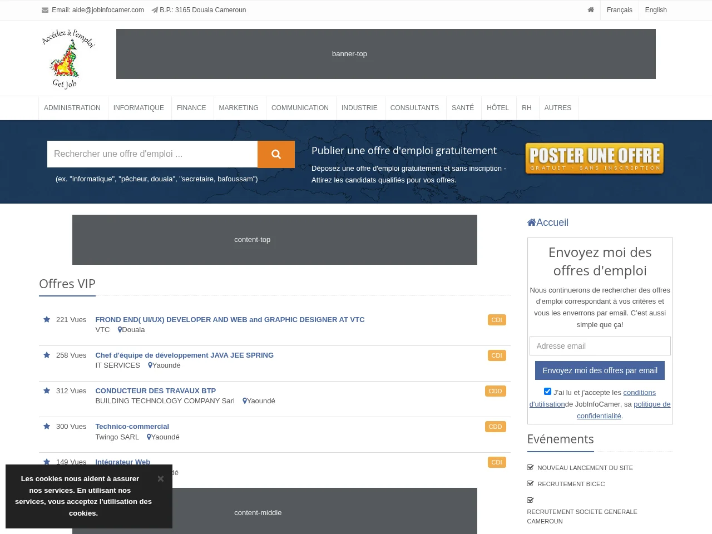Open the CONSULTANTS category
Viewport: 712px width, 534px height.
coord(414,108)
